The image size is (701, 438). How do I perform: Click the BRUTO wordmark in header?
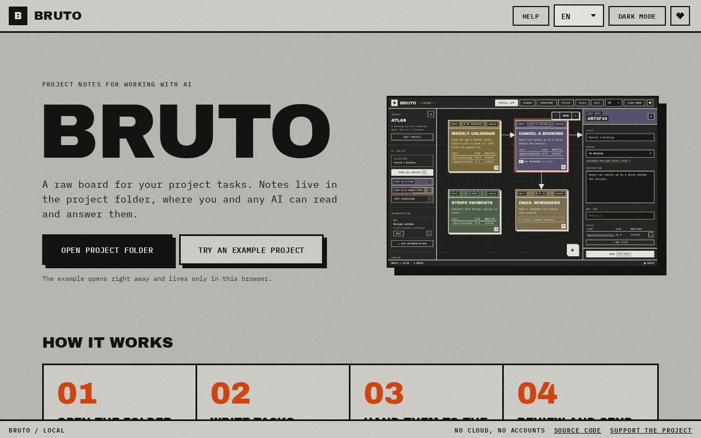coord(58,16)
